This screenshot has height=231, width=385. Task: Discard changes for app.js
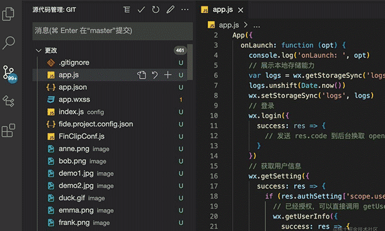pos(155,75)
